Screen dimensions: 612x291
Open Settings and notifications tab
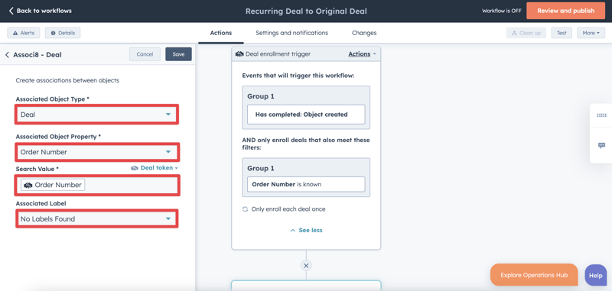(x=292, y=33)
